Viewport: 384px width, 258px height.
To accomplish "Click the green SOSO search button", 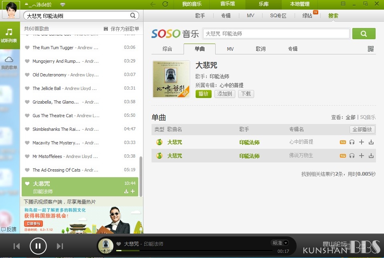I will pos(364,34).
